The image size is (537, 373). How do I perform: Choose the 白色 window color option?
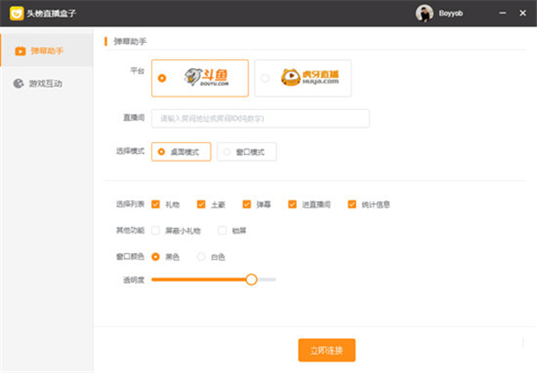tap(201, 257)
